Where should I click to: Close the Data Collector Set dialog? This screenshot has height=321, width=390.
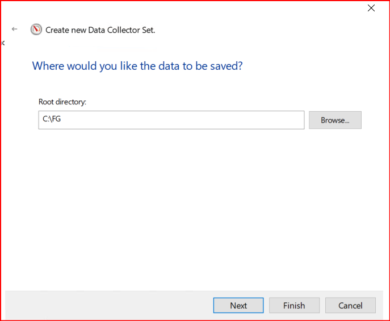371,8
